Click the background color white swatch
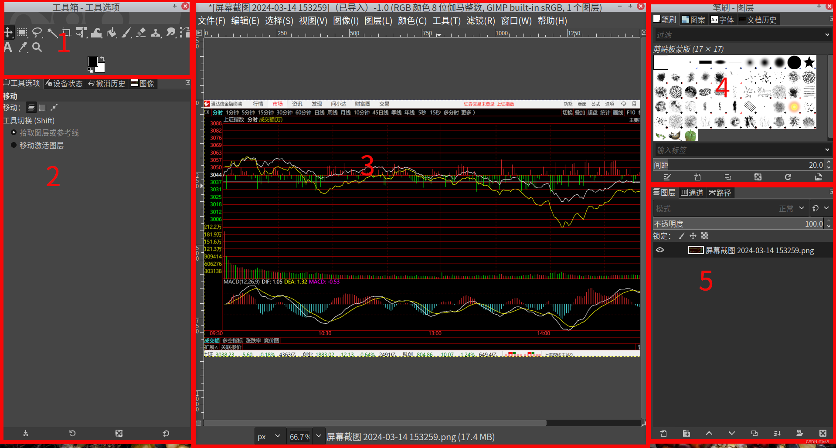The image size is (836, 448). [x=101, y=68]
